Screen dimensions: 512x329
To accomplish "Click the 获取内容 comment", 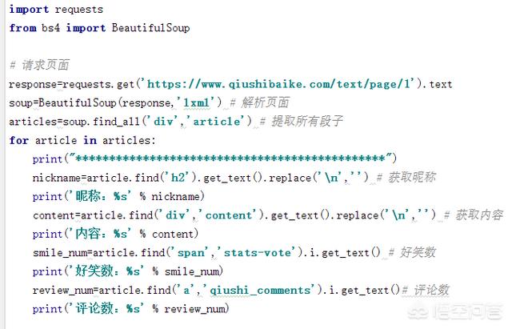I will click(x=474, y=215).
